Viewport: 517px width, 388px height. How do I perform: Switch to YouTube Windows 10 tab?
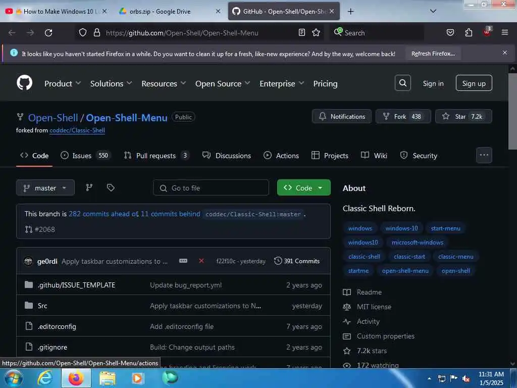(x=56, y=12)
